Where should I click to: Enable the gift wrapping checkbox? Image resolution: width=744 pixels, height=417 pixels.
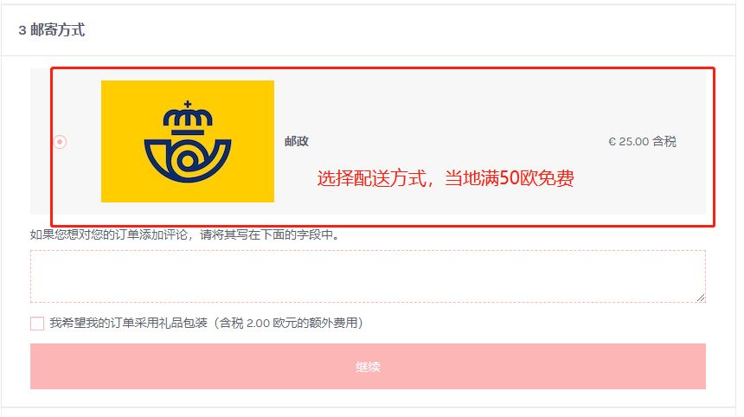(x=37, y=324)
